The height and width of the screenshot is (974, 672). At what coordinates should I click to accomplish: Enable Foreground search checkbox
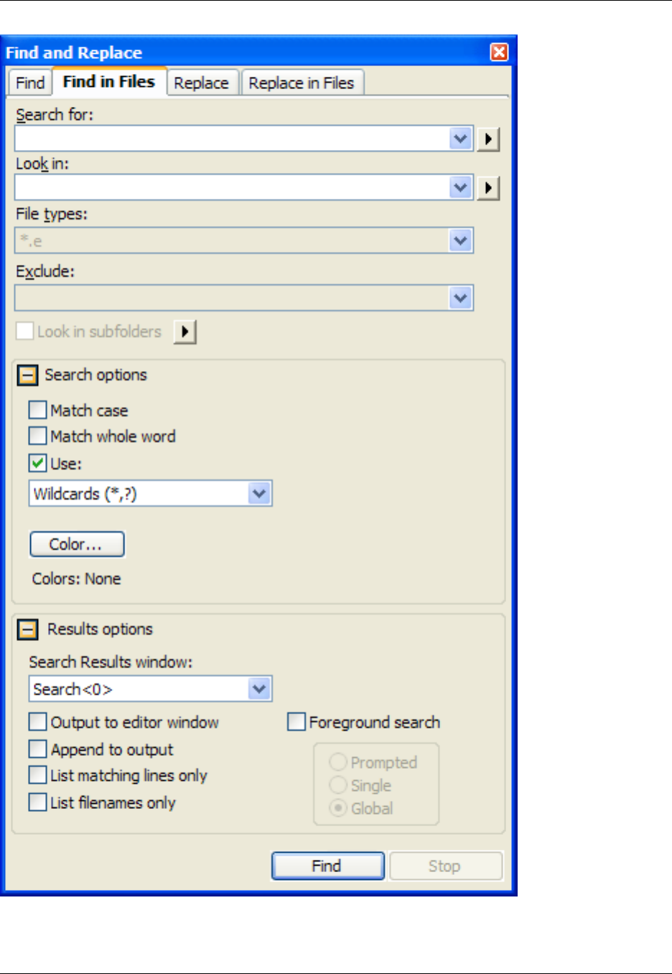coord(297,722)
